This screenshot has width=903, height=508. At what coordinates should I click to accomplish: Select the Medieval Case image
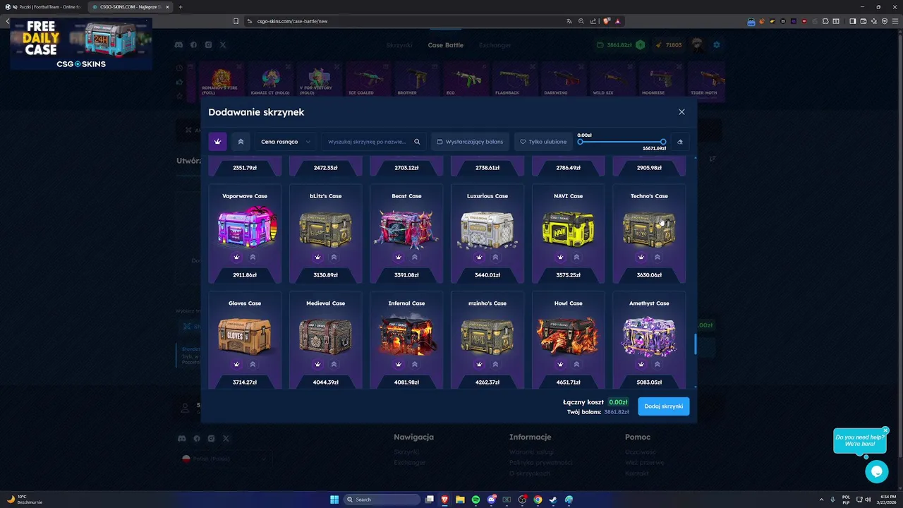tap(325, 336)
